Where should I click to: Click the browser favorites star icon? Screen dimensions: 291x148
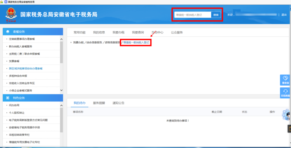(x=2, y=2)
